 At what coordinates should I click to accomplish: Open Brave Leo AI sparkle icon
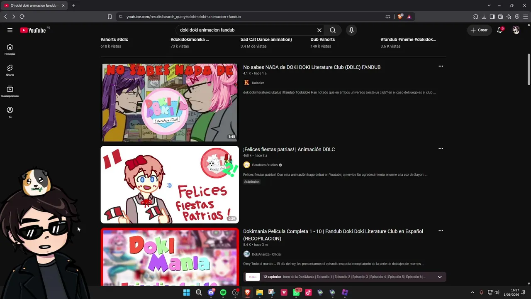tap(509, 17)
